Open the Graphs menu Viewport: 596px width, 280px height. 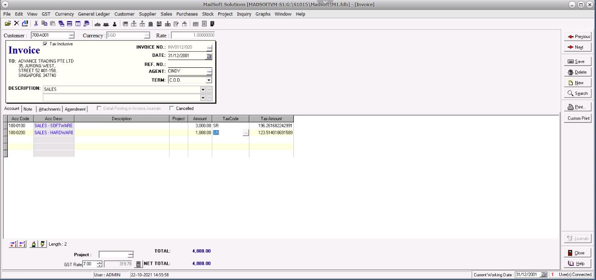pos(263,14)
